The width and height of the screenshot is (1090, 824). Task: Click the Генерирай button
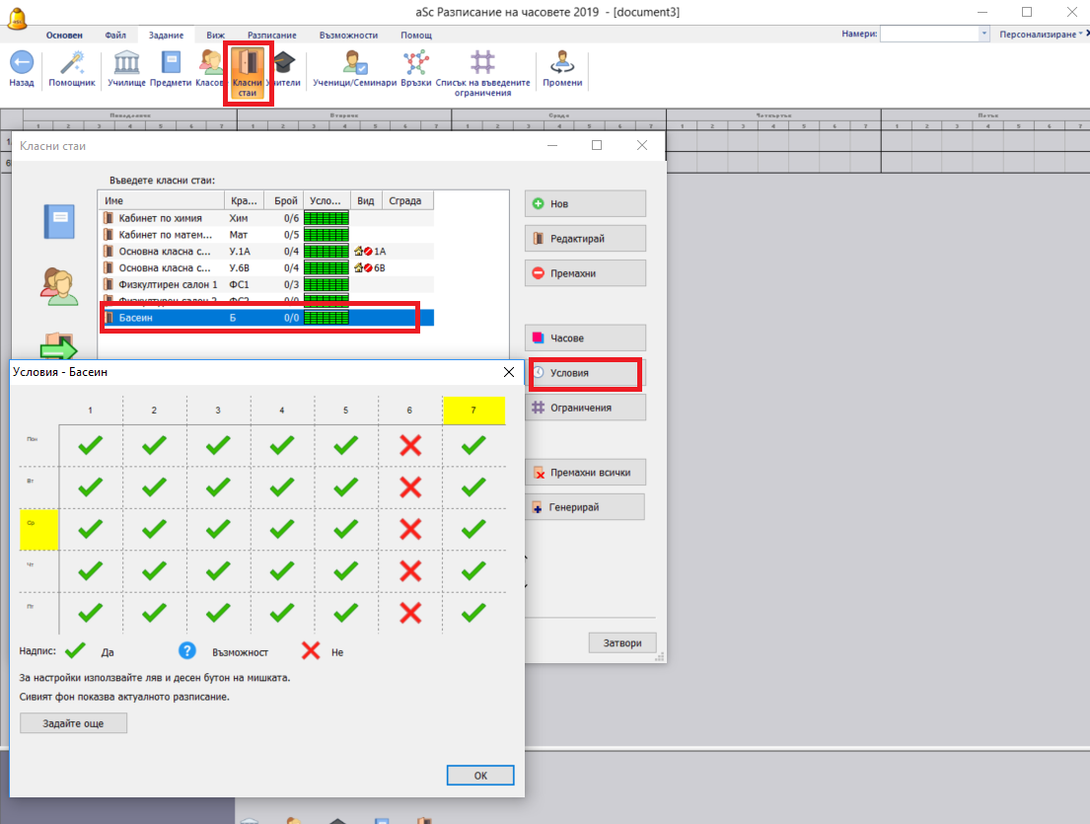pyautogui.click(x=584, y=507)
